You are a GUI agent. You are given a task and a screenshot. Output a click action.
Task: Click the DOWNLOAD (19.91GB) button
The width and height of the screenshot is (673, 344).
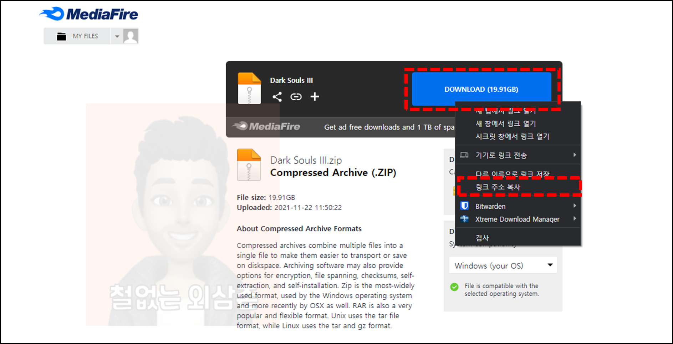[x=481, y=89]
